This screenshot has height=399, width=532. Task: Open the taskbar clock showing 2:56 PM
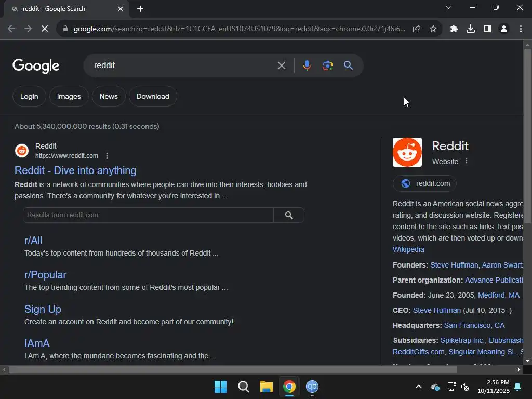pyautogui.click(x=494, y=387)
